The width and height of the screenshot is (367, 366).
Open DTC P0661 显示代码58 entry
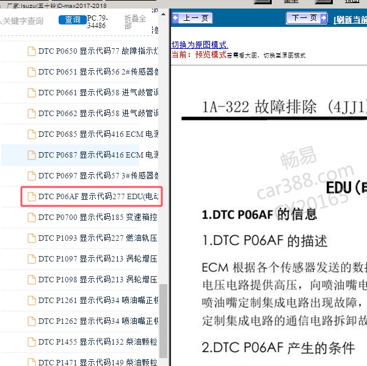pos(98,93)
